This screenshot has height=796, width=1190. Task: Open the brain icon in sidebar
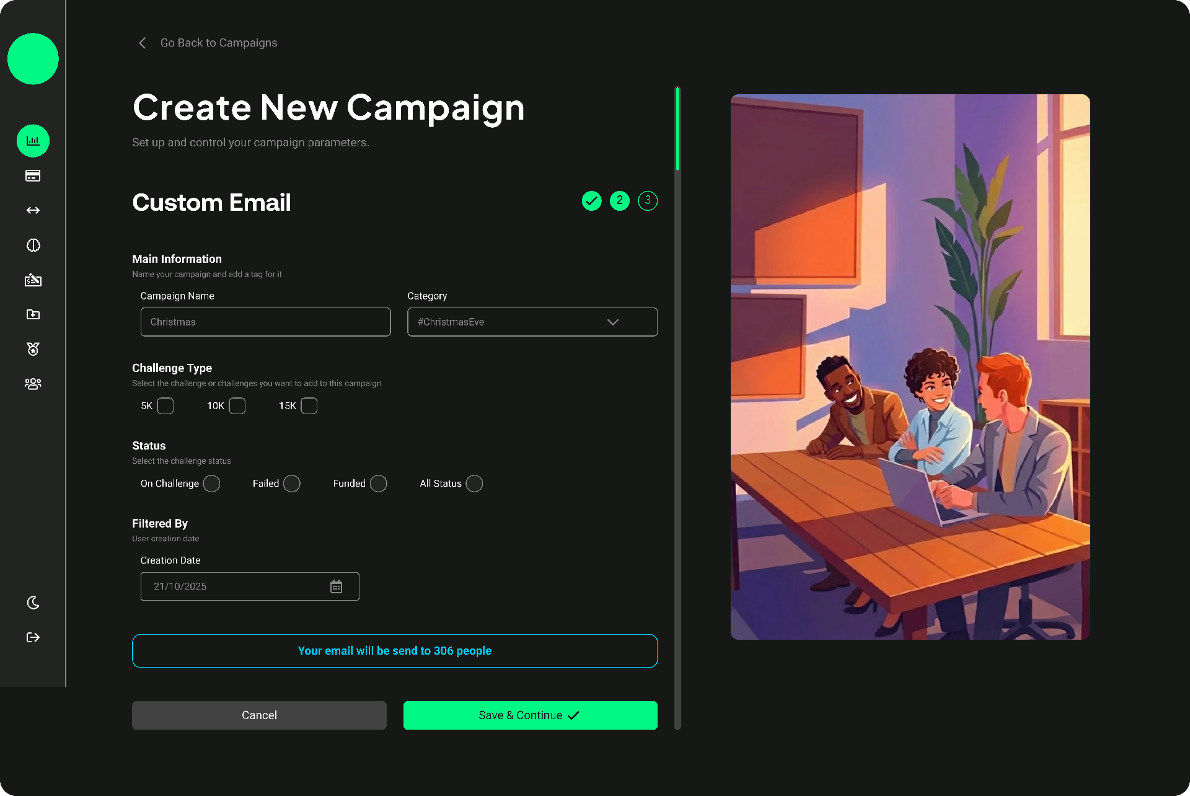pyautogui.click(x=33, y=245)
